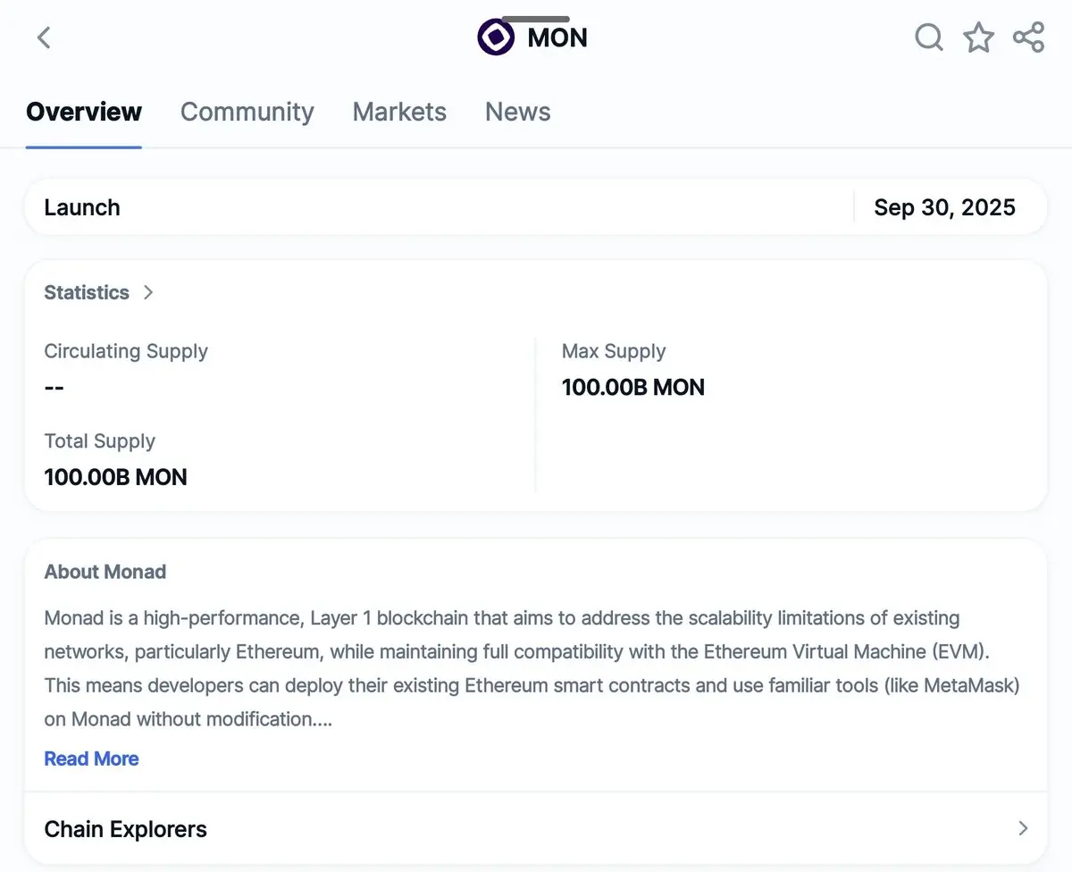Go back using the left arrow icon
Image resolution: width=1072 pixels, height=872 pixels.
tap(44, 38)
